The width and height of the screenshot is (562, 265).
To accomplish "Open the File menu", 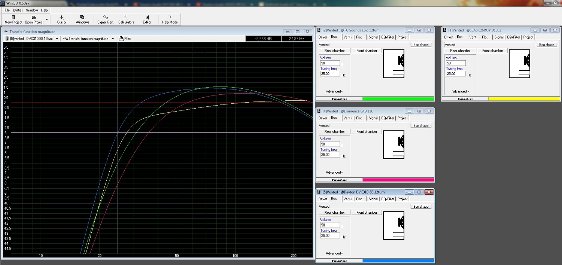I will 7,10.
